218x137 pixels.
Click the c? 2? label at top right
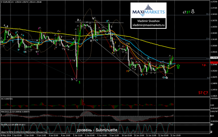[x=186, y=12]
